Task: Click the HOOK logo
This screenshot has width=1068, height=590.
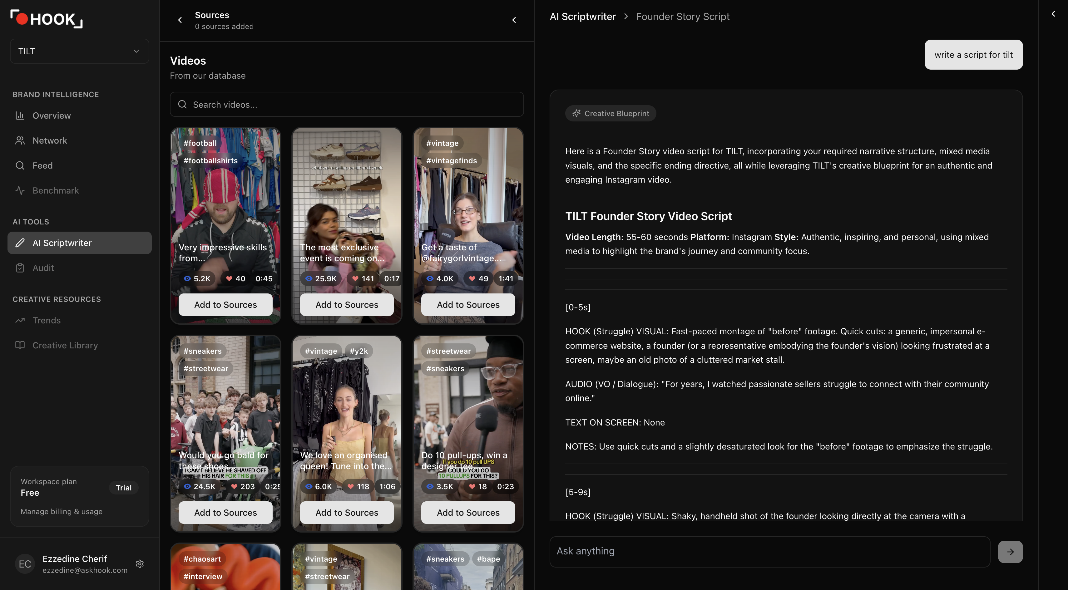Action: click(47, 19)
